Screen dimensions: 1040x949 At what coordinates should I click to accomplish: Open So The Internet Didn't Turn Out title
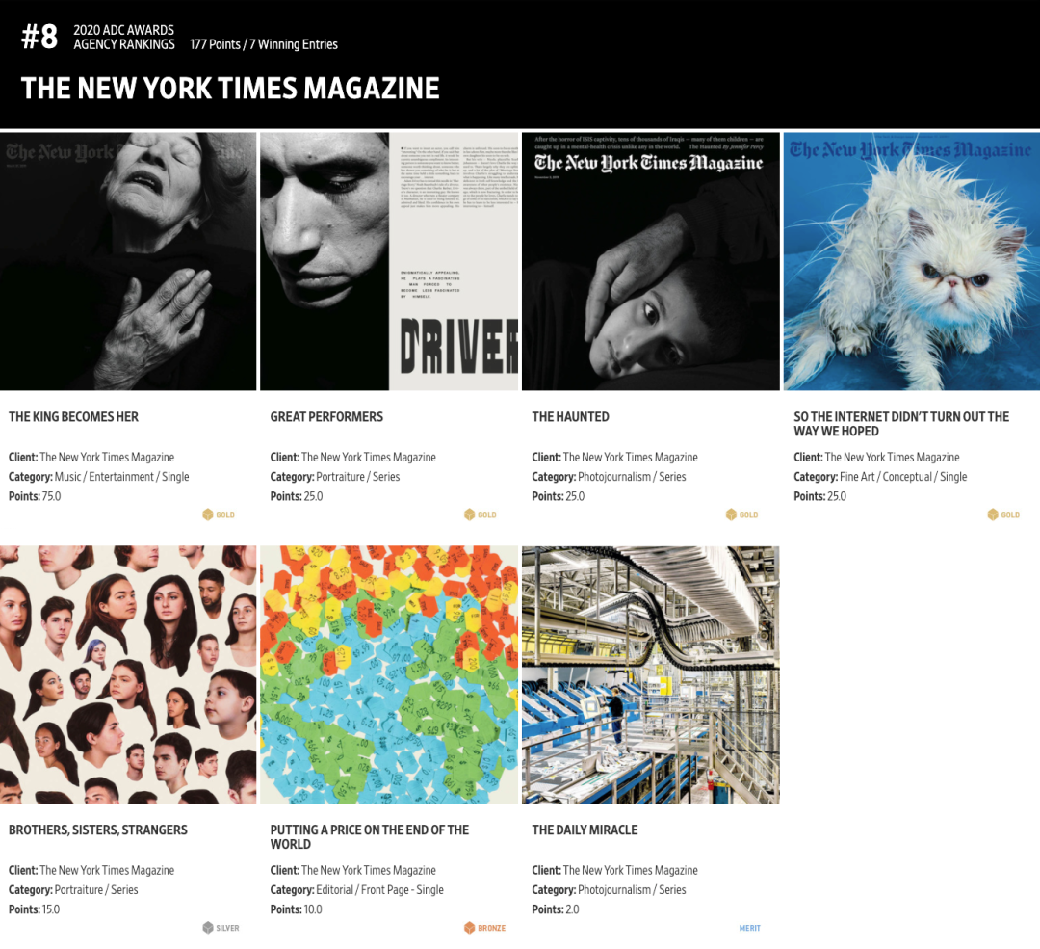pyautogui.click(x=901, y=424)
